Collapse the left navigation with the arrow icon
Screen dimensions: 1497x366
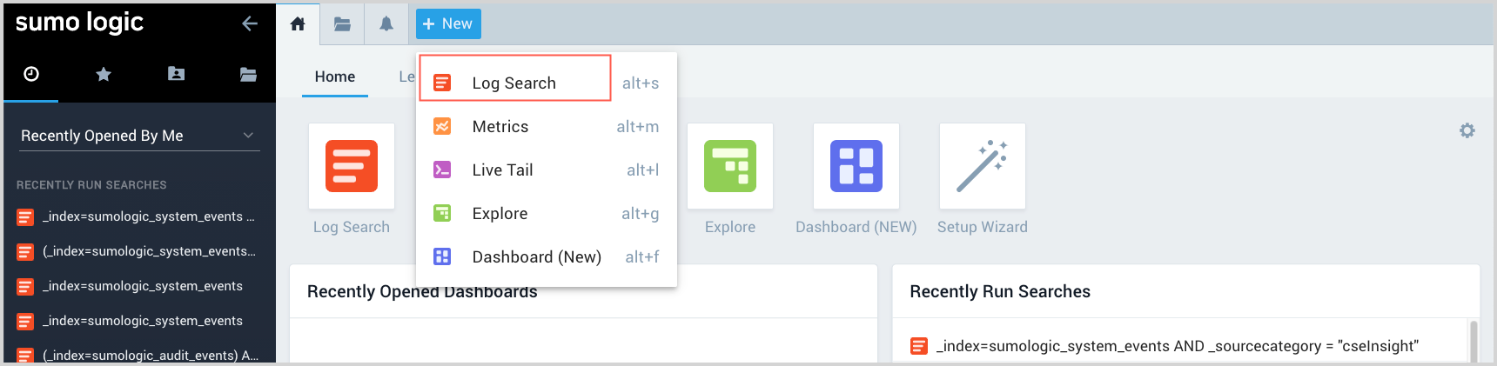pyautogui.click(x=250, y=23)
